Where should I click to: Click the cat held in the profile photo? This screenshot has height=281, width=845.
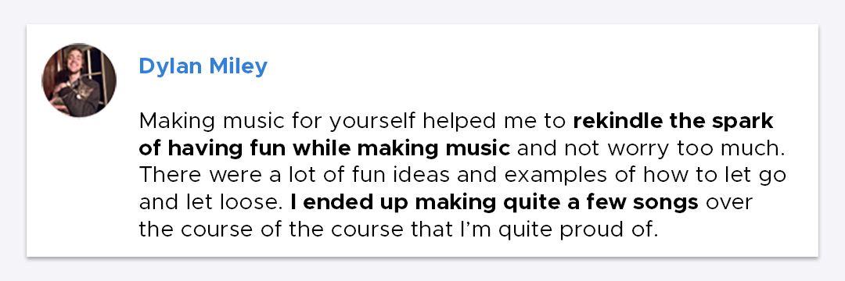[x=81, y=92]
